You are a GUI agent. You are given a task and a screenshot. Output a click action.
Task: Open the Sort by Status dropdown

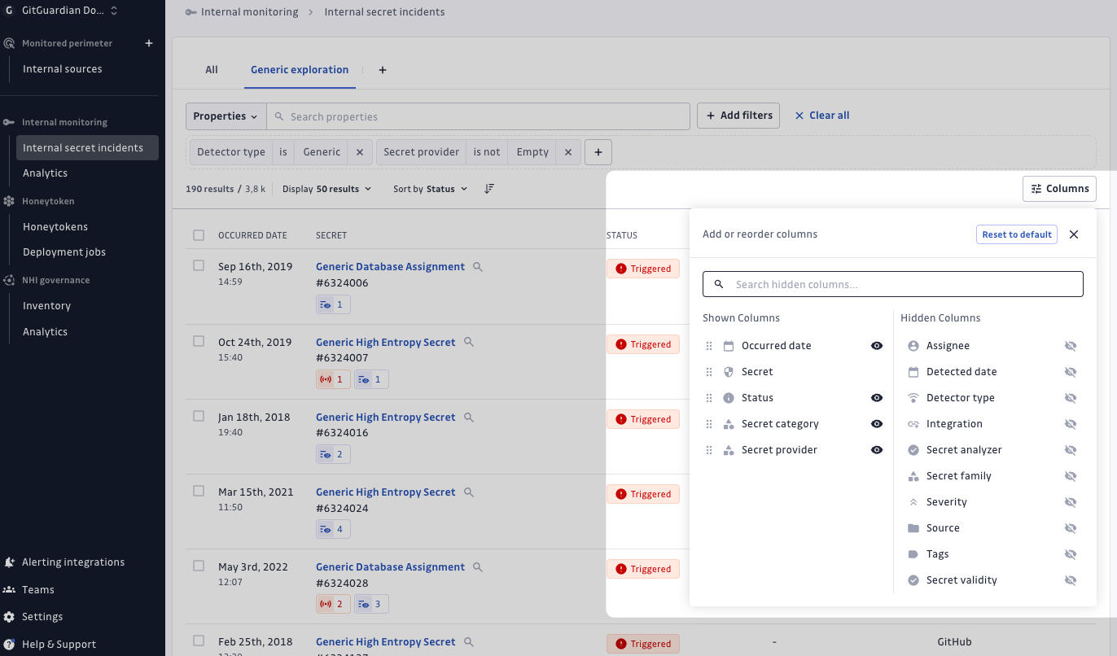(x=431, y=189)
